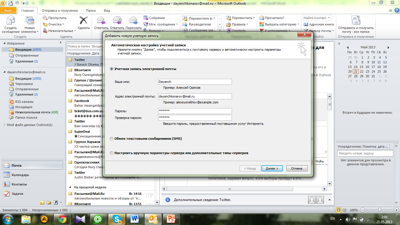Screen dimensions: 400x225
Task: Click Почта navigation button
Action: [33, 166]
